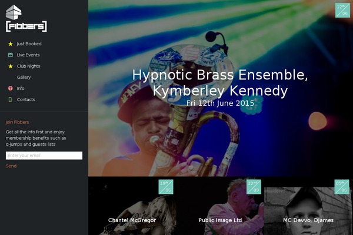The width and height of the screenshot is (353, 235).
Task: Click the 12th/06 date badge on hero image
Action: (x=342, y=11)
